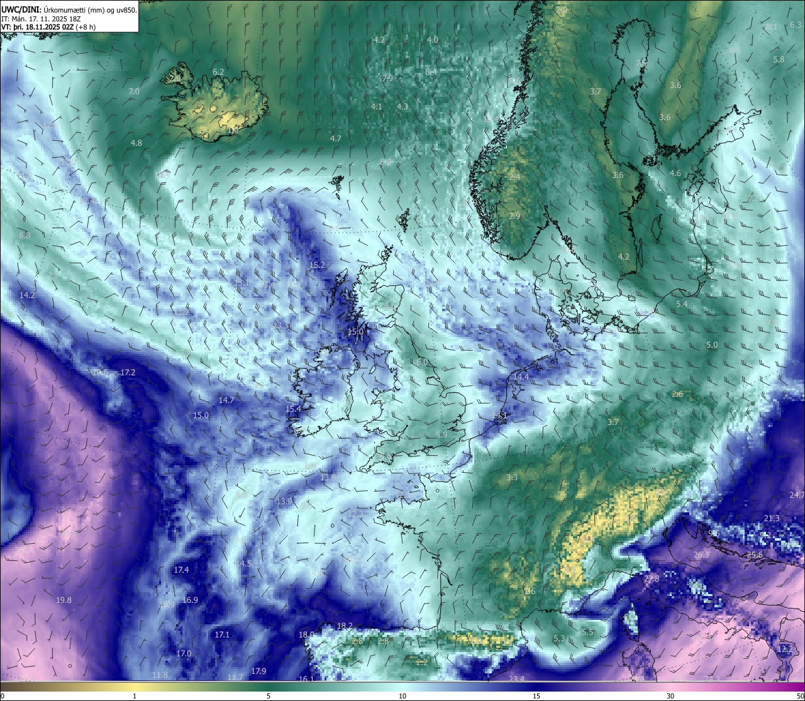This screenshot has width=805, height=701.
Task: Click the '6.3' value in the top right corner
Action: point(796,25)
